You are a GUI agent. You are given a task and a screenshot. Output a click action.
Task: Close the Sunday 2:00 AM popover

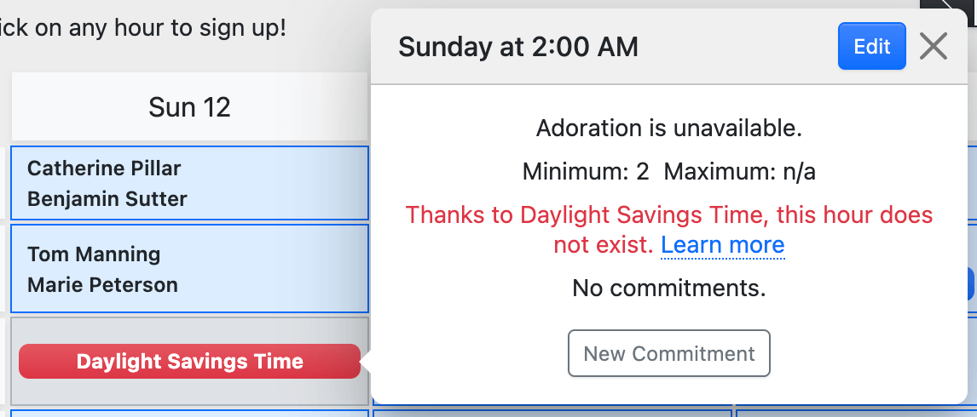[934, 47]
